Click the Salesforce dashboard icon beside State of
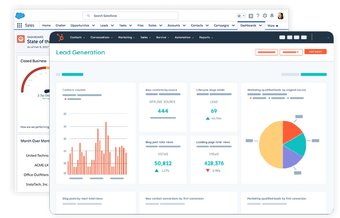Screen dimensions: 340x218 click(21, 39)
